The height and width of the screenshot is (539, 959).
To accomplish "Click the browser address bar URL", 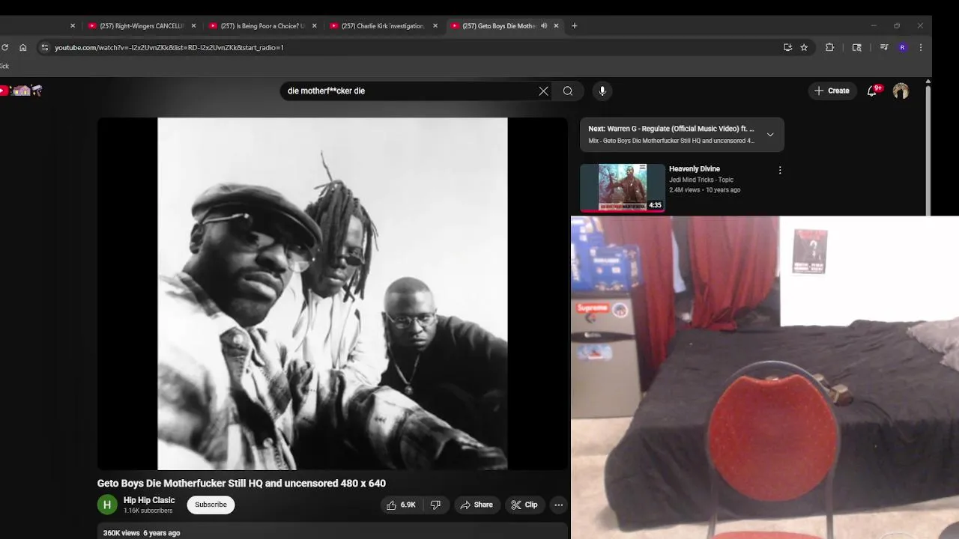I will [169, 47].
